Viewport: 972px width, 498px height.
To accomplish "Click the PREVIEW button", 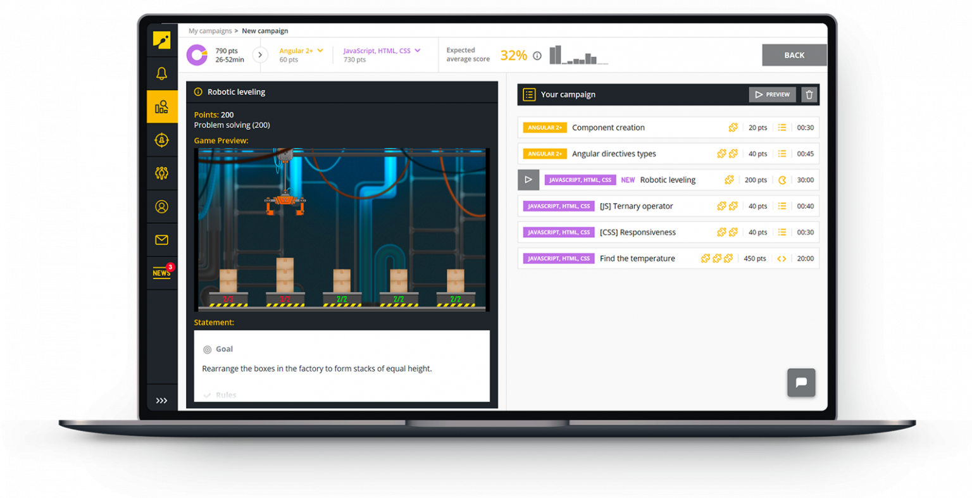I will (772, 94).
